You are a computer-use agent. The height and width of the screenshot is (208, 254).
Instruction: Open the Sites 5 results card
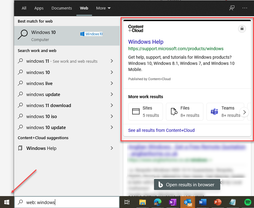[x=145, y=112]
